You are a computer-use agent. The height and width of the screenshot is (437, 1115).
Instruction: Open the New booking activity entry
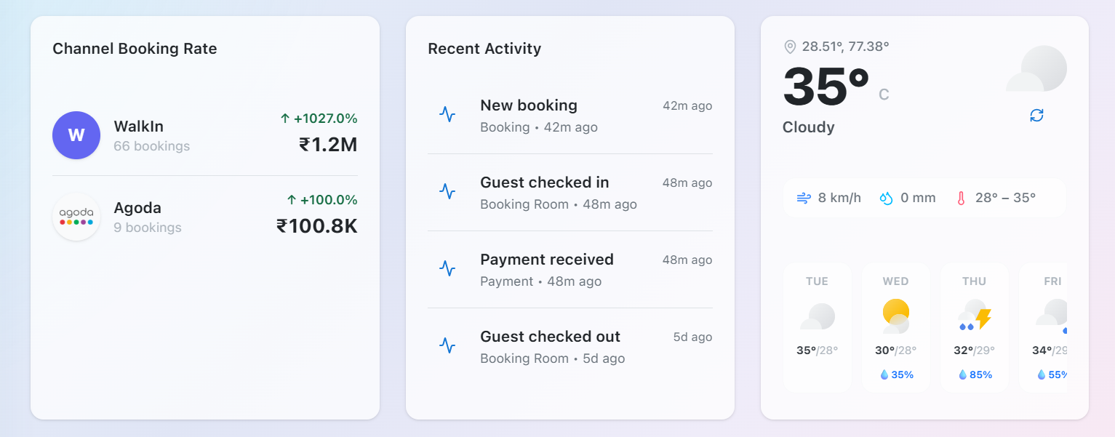pyautogui.click(x=570, y=116)
